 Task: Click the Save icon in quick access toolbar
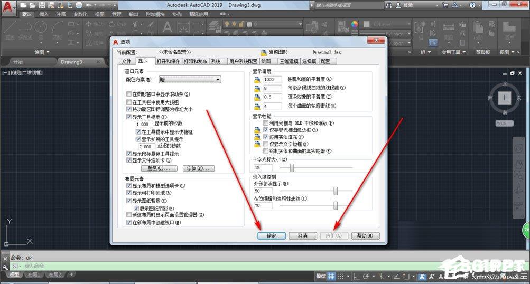42,5
